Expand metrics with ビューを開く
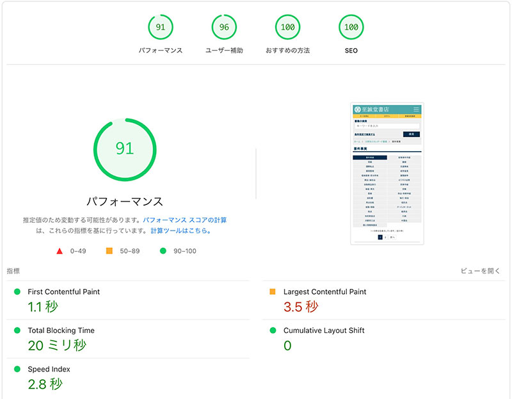512x399 pixels. coord(480,270)
